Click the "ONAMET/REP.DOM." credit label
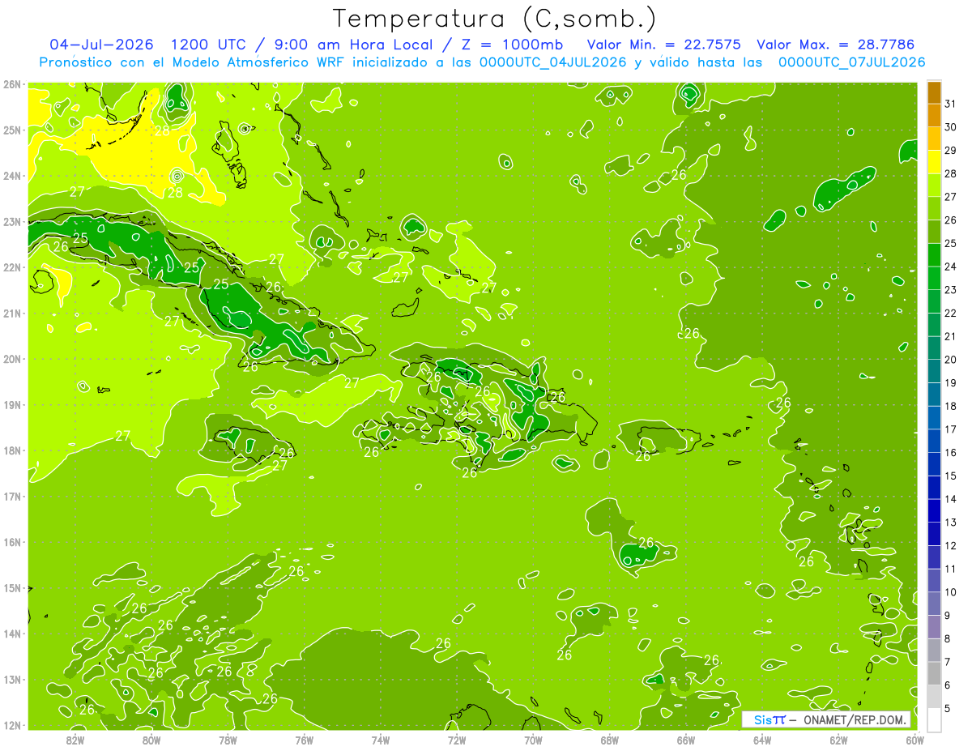This screenshot has width=972, height=751. tap(855, 719)
